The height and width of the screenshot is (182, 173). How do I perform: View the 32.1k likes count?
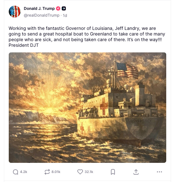[x=89, y=172]
